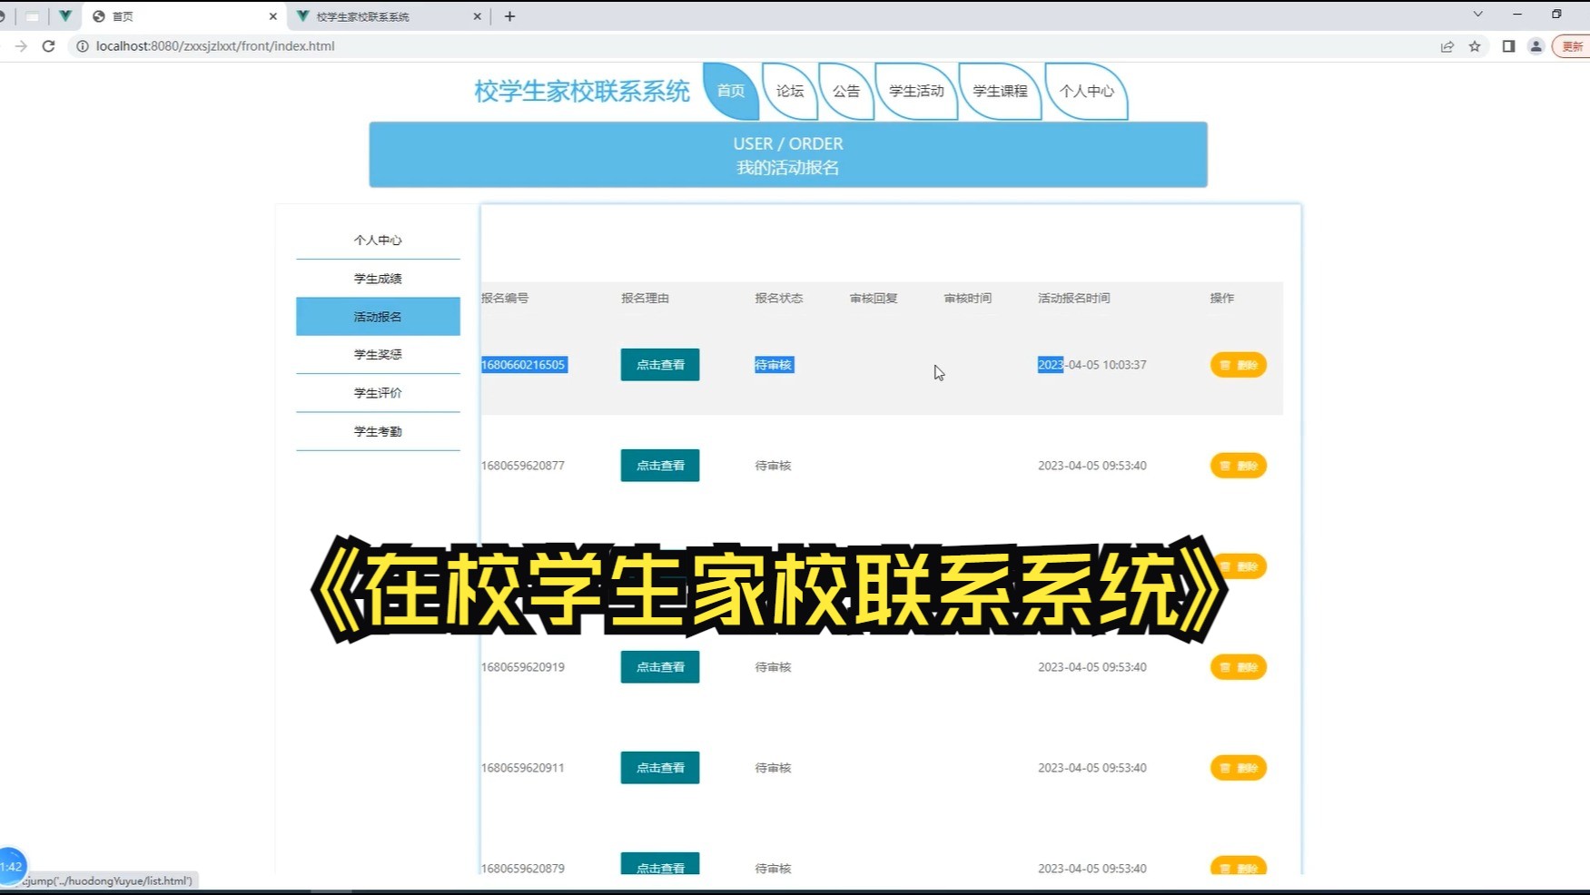Click the 报名状态 column header
The height and width of the screenshot is (895, 1590).
779,298
